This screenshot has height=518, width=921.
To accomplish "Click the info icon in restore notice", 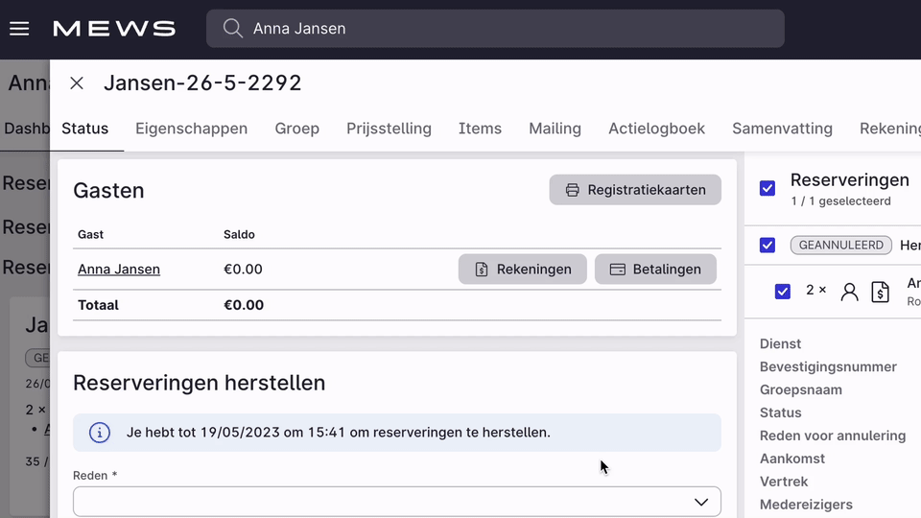I will (x=100, y=433).
